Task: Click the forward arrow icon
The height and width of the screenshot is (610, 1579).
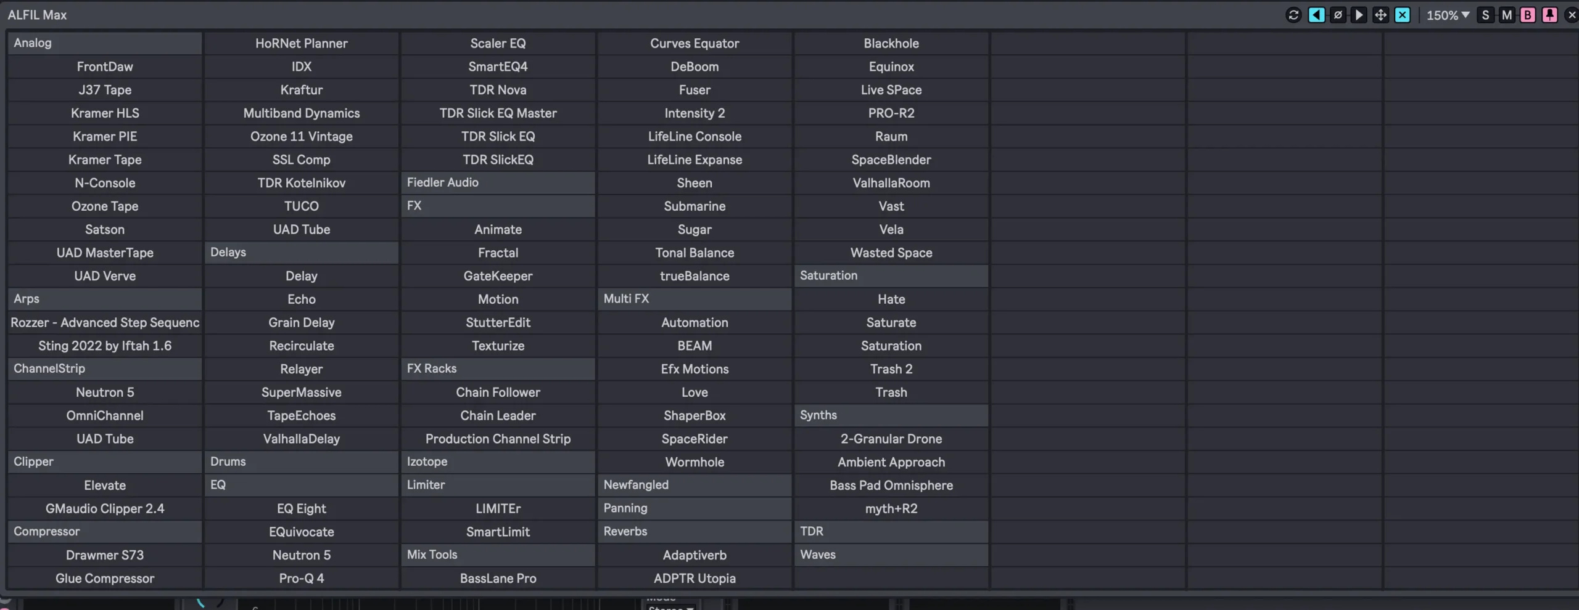Action: pyautogui.click(x=1359, y=15)
